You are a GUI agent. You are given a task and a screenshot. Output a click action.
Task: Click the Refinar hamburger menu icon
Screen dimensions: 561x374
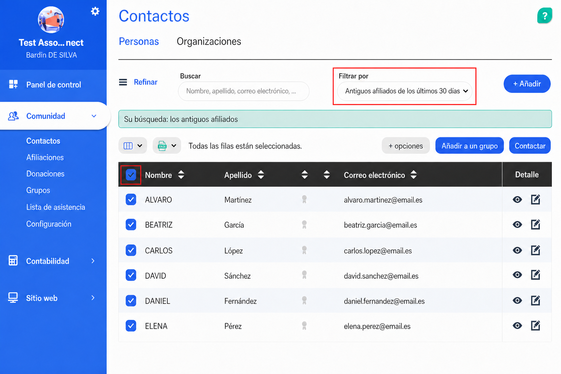(123, 82)
